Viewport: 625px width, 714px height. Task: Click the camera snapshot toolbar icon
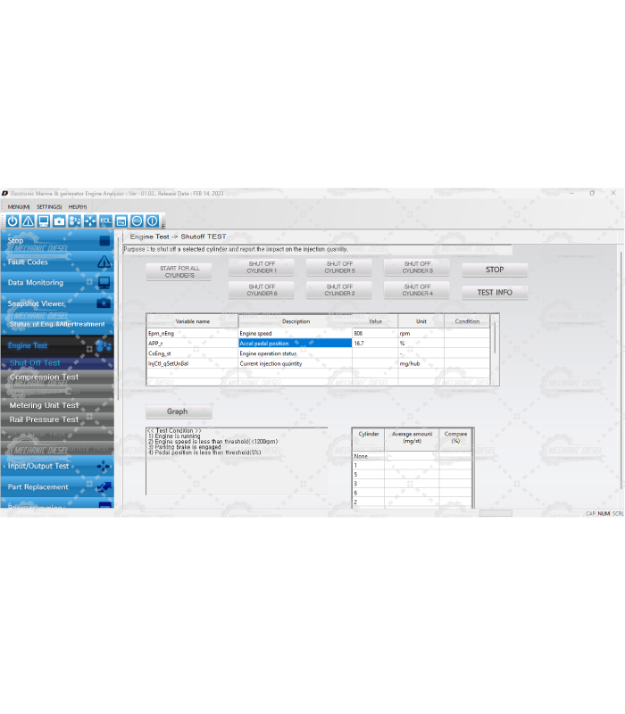[59, 220]
